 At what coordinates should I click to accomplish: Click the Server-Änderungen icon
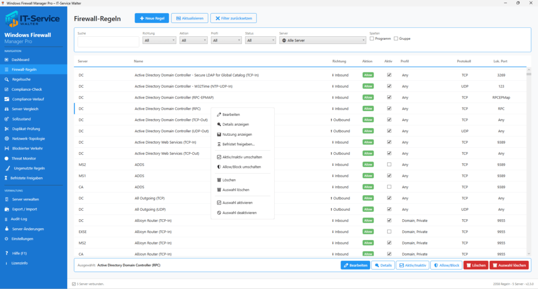6,229
